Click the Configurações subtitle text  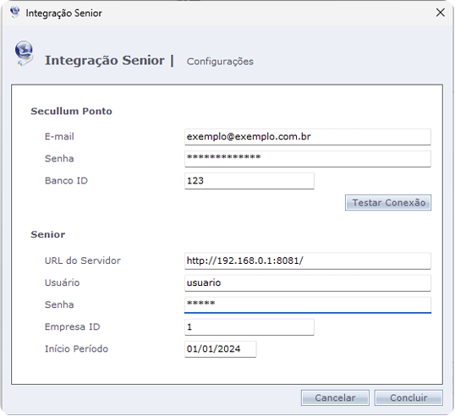point(220,62)
